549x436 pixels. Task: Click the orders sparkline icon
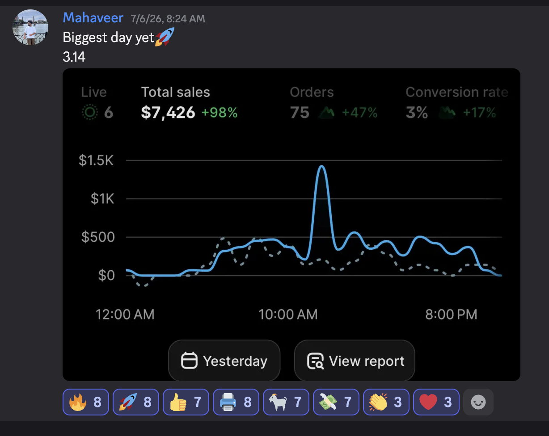pyautogui.click(x=326, y=113)
